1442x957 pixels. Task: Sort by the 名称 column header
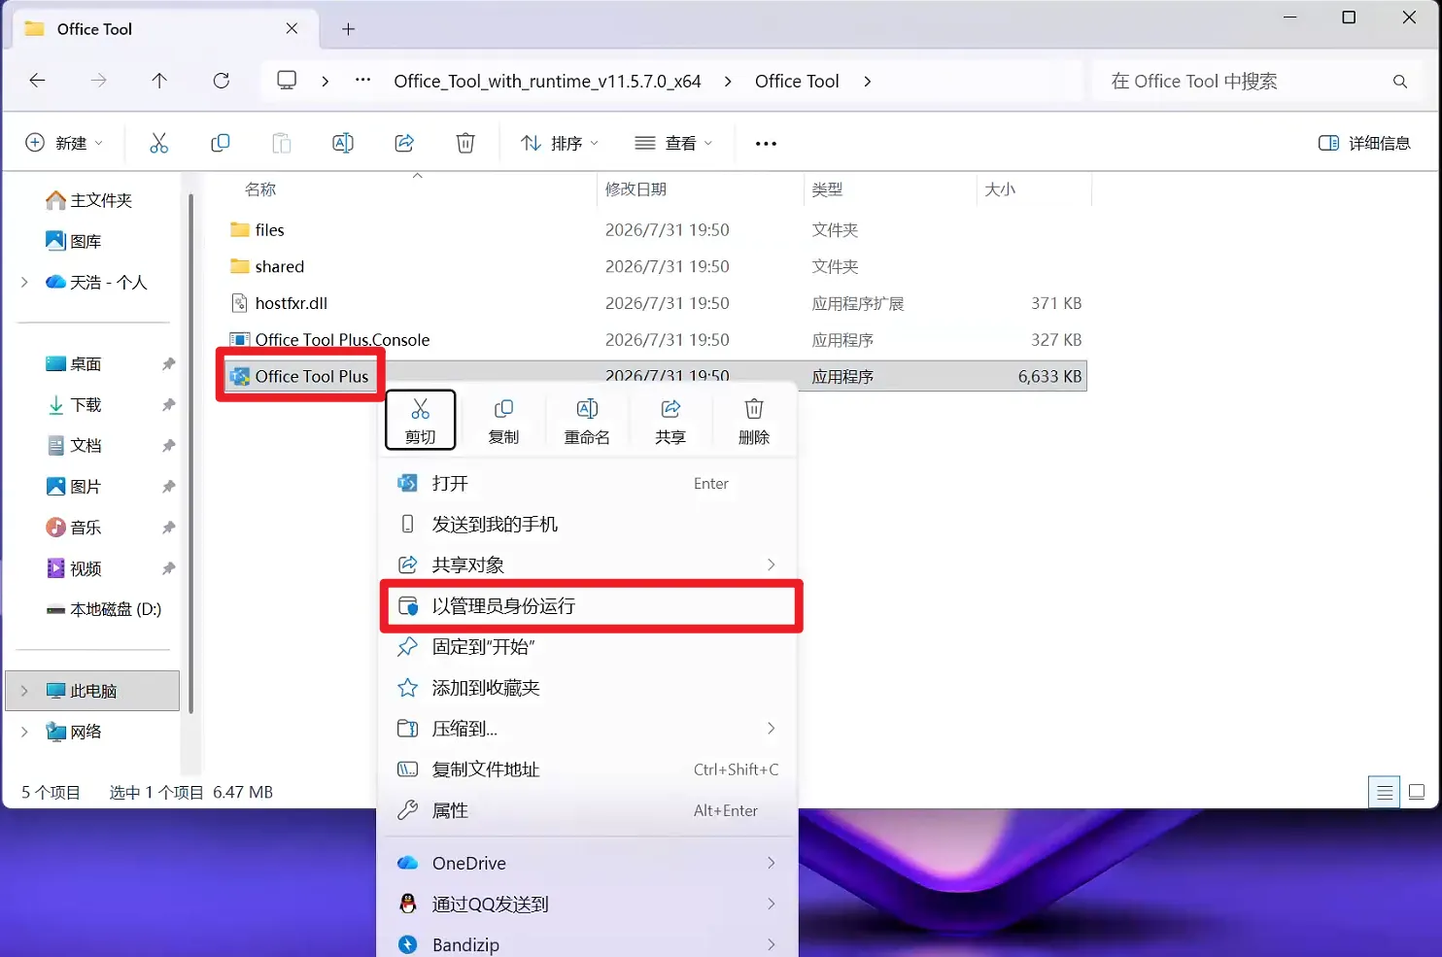point(260,189)
